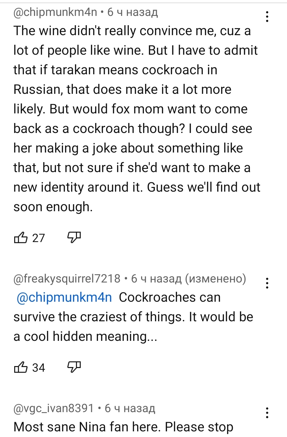Image resolution: width=287 pixels, height=437 pixels.
Task: Like the chipmunkm4n comment
Action: tap(20, 238)
